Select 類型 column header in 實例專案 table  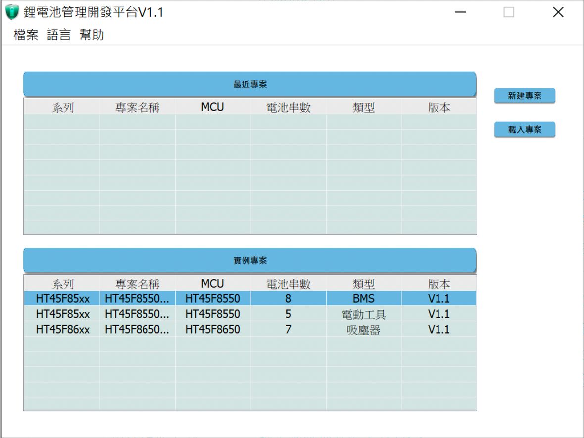[363, 284]
